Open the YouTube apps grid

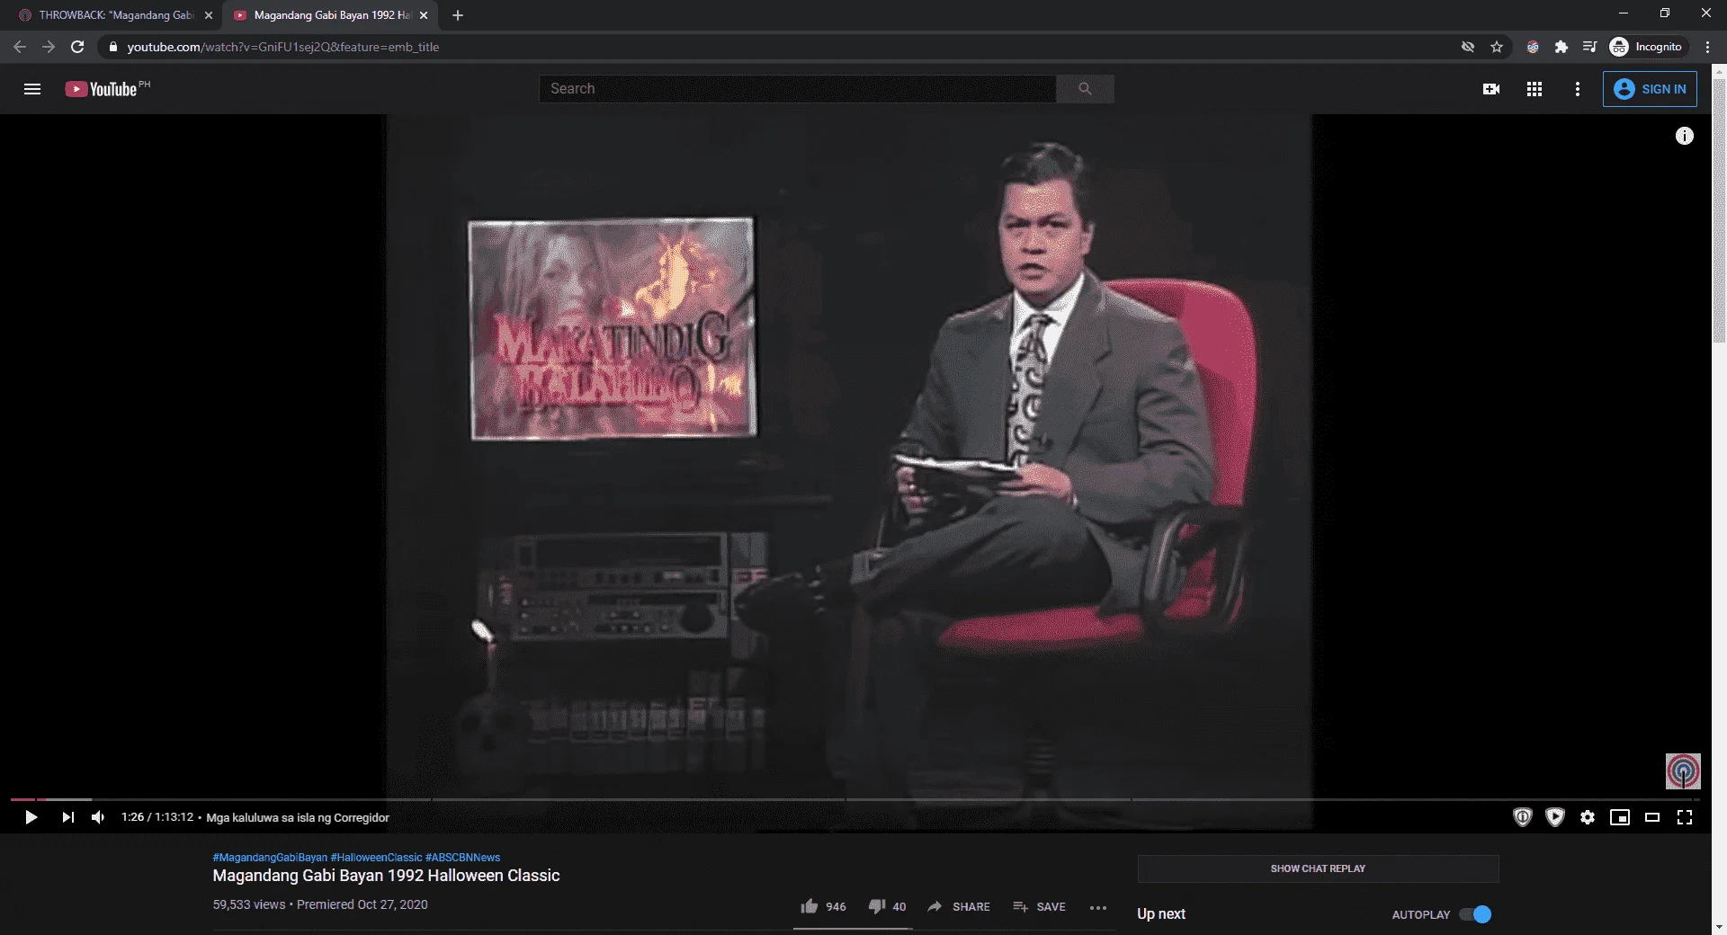click(1535, 89)
